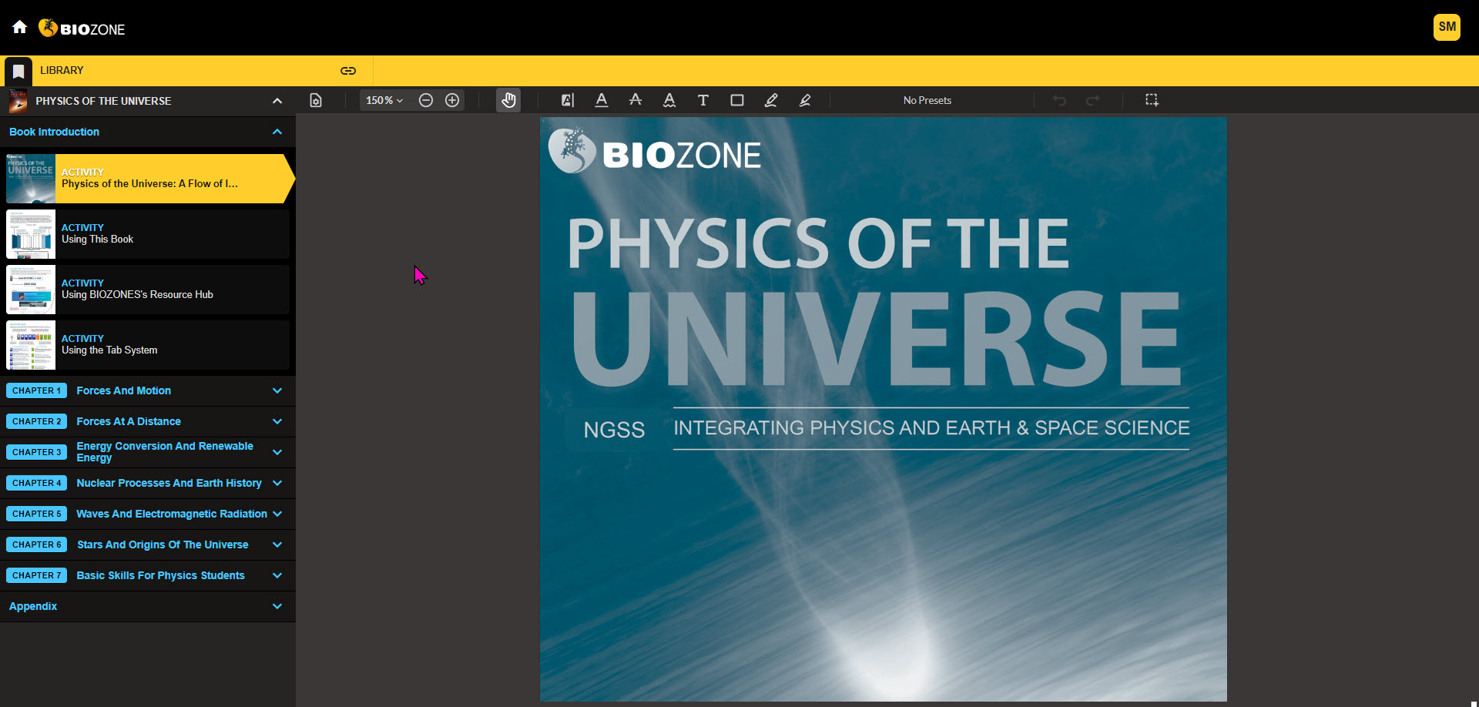Open Using BIOZONES's Resource Hub activity
The width and height of the screenshot is (1479, 707).
(x=148, y=290)
